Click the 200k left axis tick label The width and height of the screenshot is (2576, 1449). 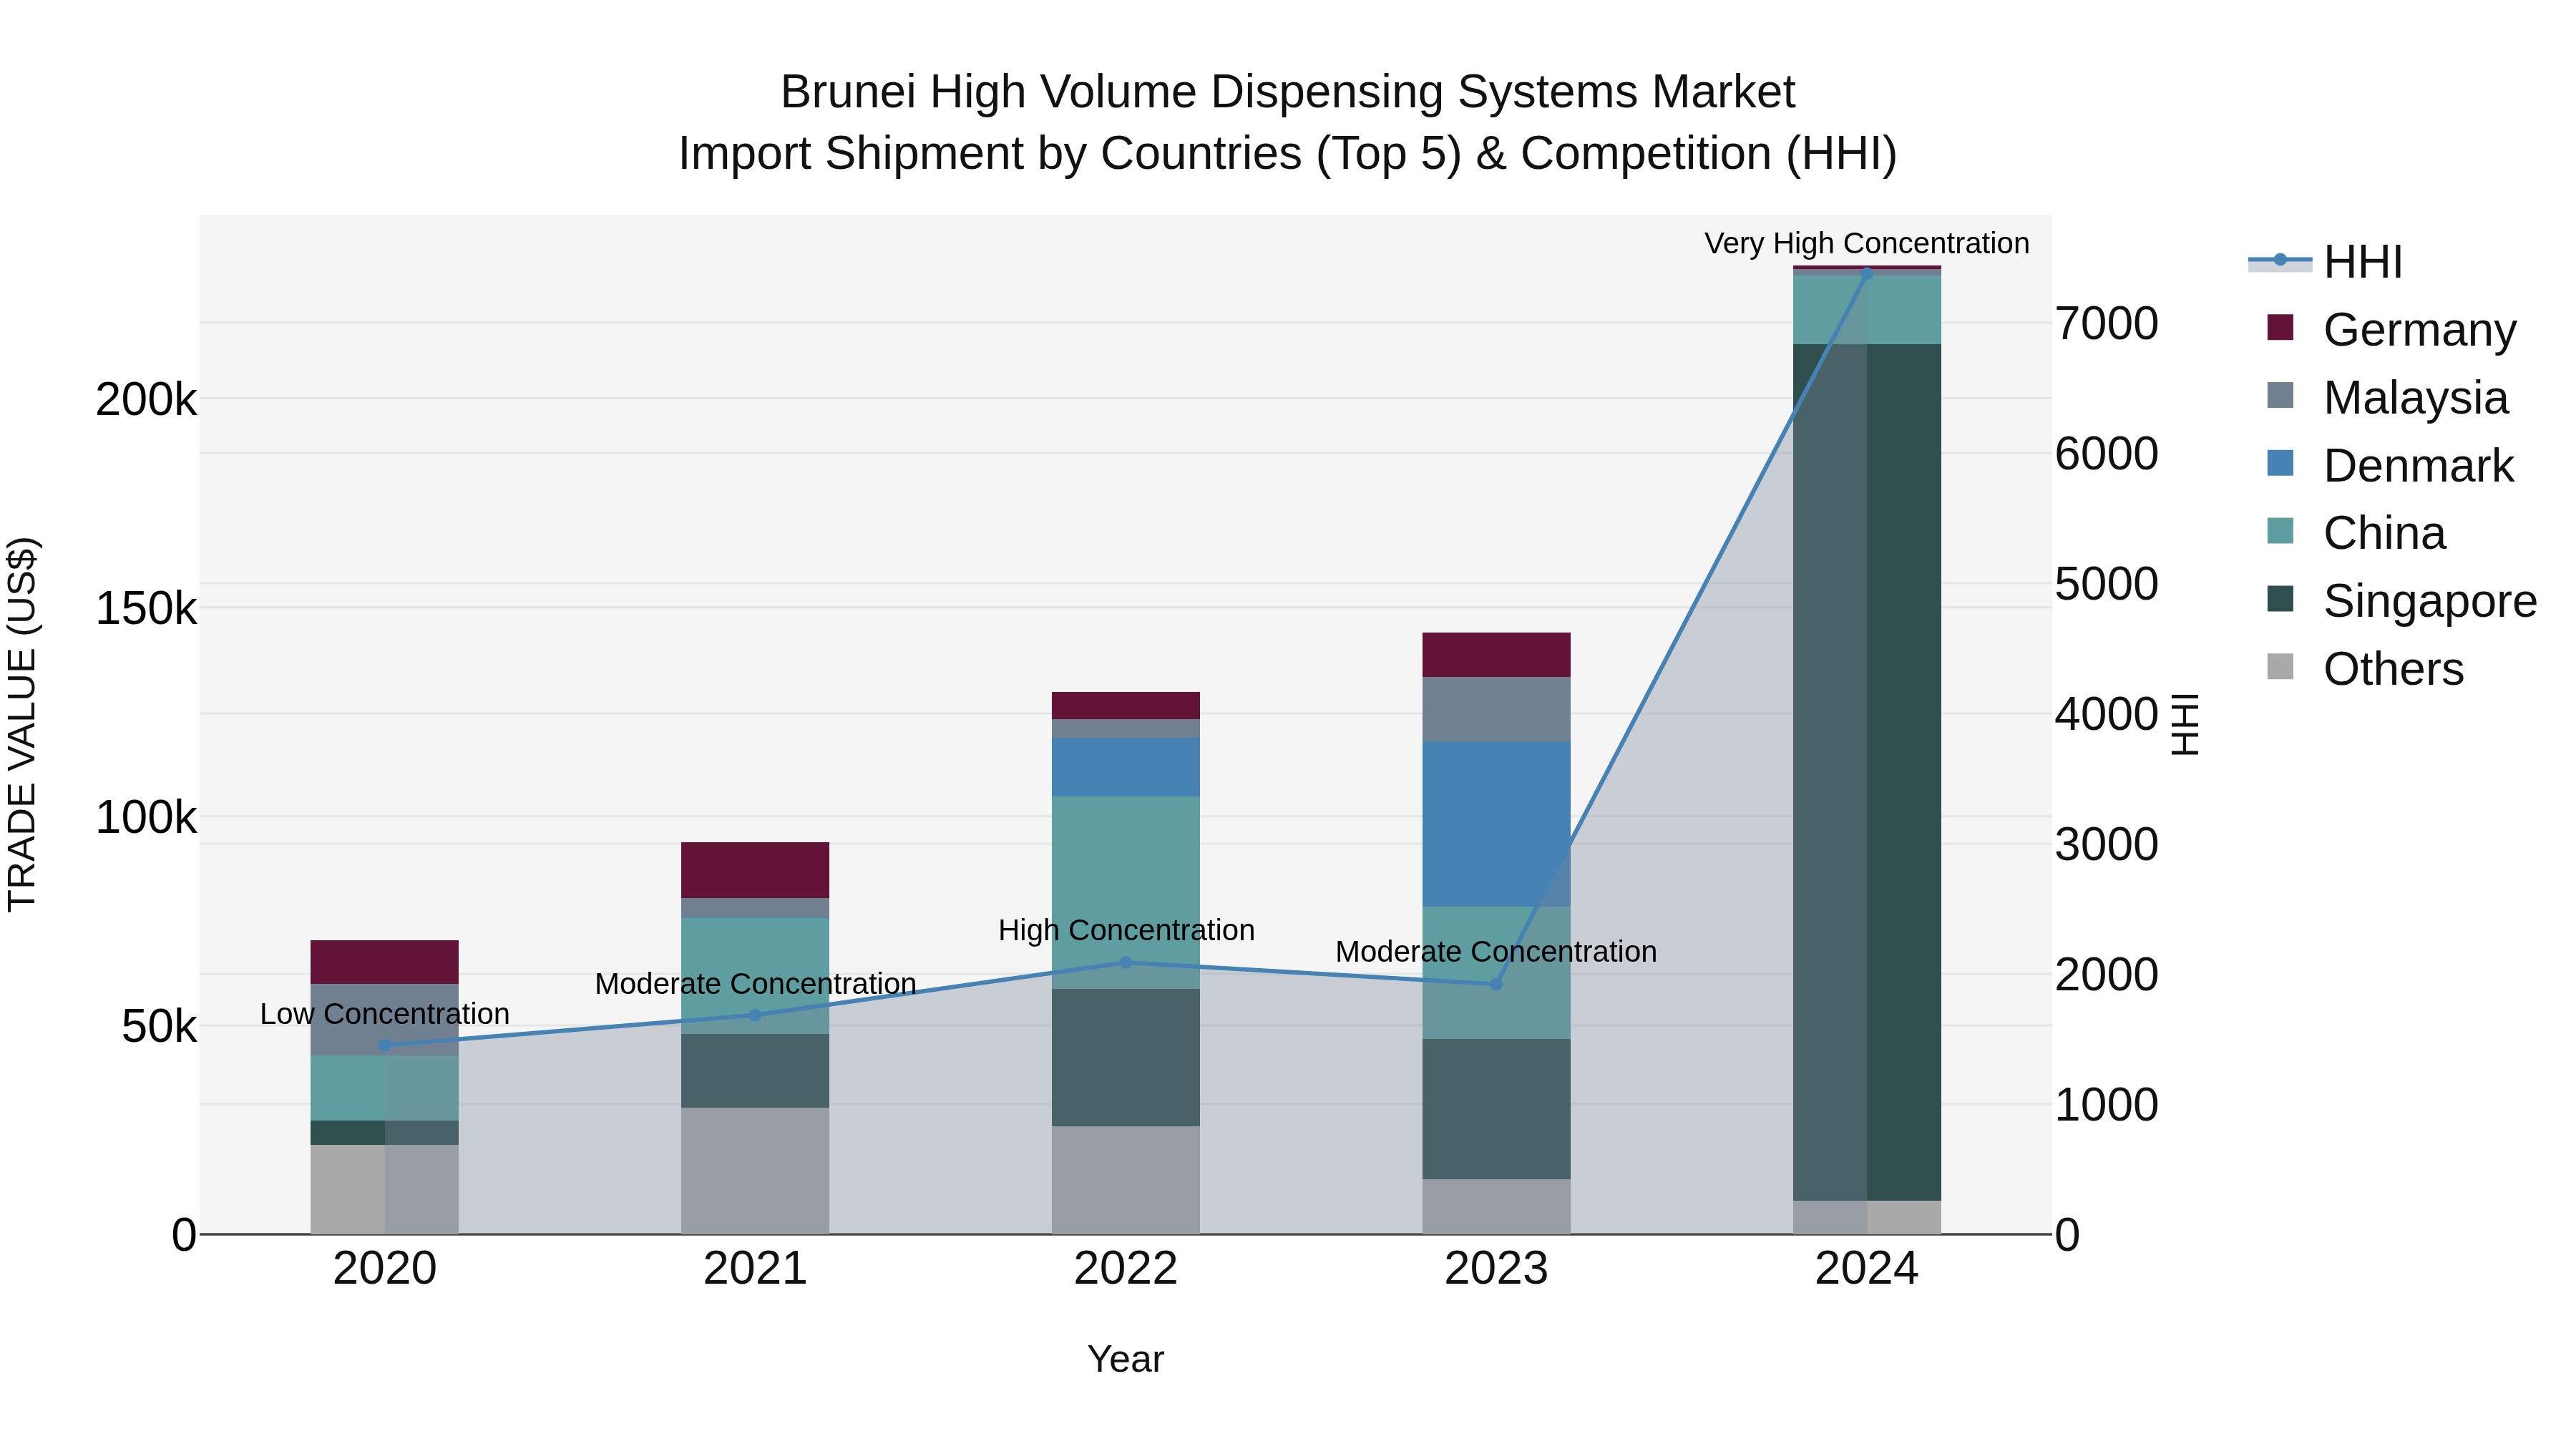[x=146, y=399]
